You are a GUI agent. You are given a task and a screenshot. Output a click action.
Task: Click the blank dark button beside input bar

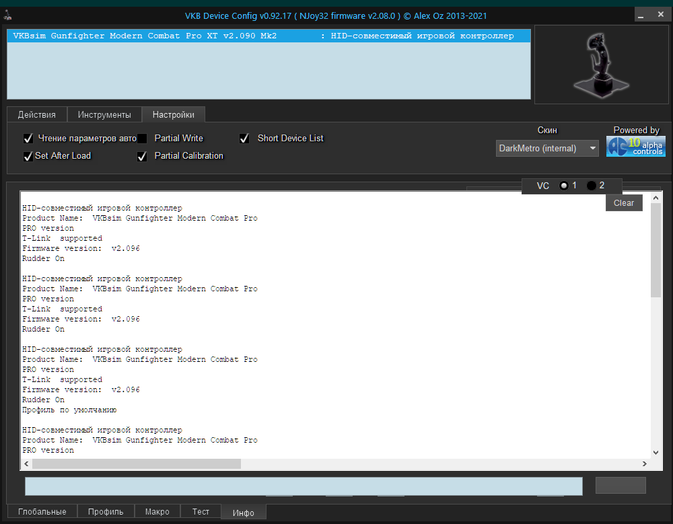[621, 486]
